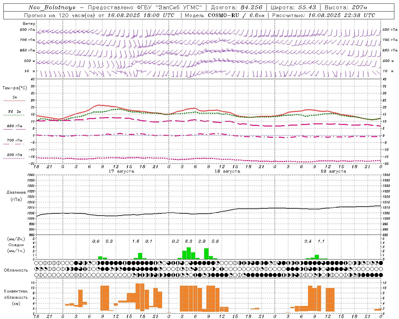Click the 18 августа date label
The image size is (399, 319).
click(x=227, y=171)
